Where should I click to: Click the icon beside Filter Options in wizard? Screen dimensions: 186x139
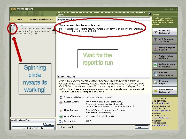pos(61,111)
